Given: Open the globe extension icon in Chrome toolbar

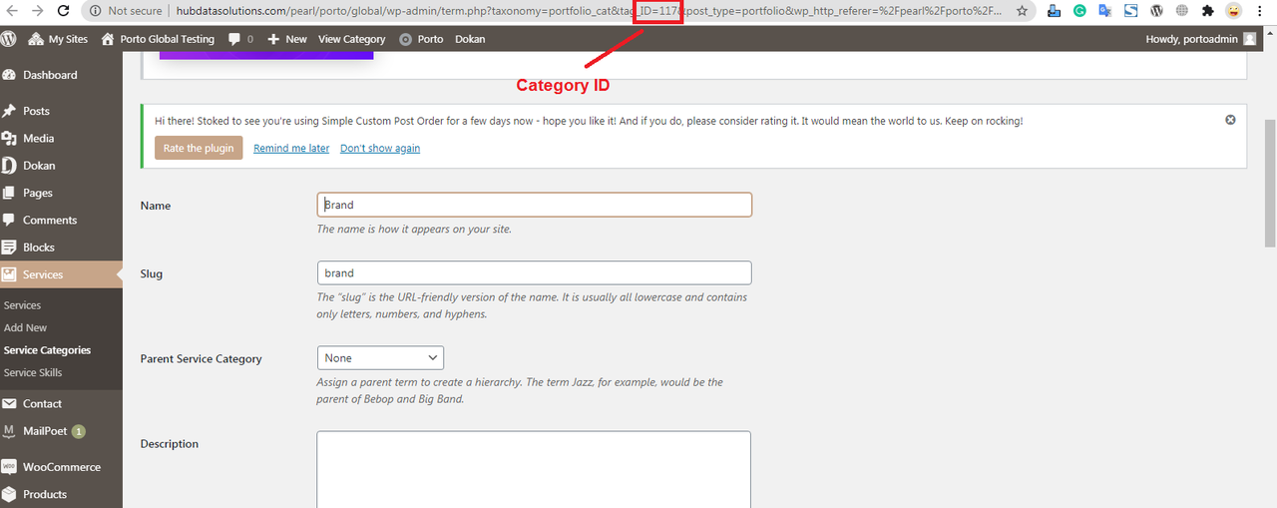Looking at the screenshot, I should pos(1182,11).
